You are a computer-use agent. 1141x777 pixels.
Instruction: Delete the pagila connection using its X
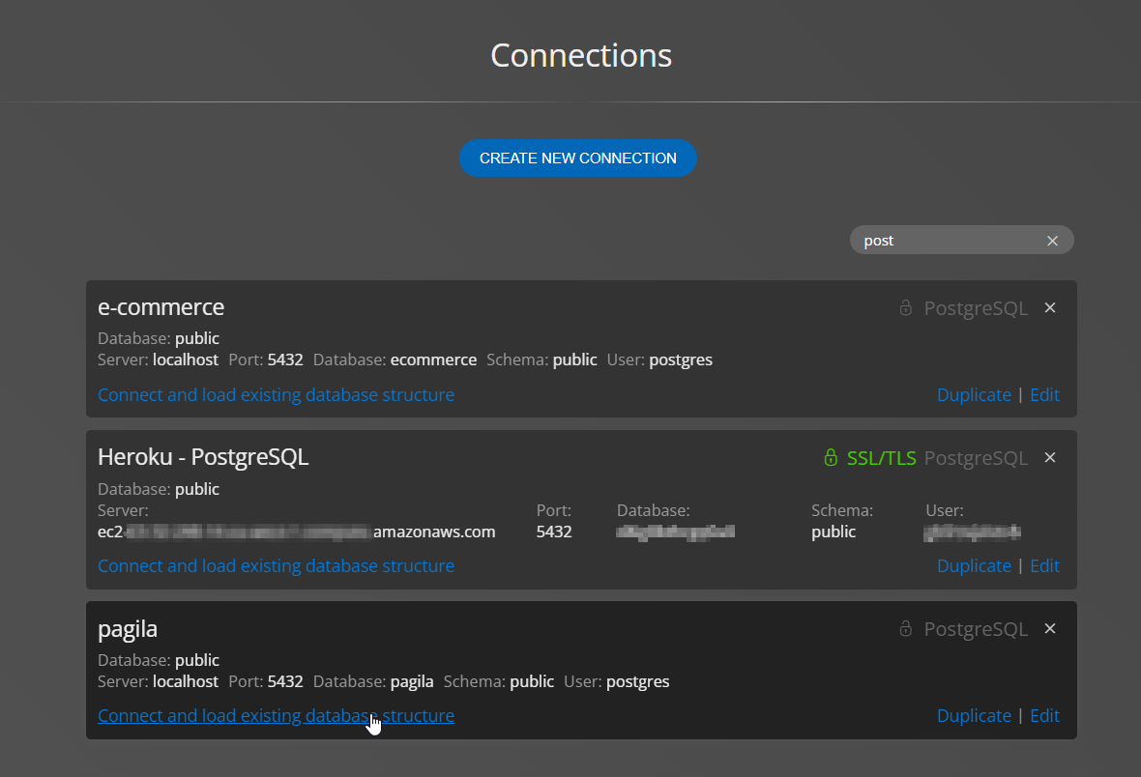point(1050,628)
